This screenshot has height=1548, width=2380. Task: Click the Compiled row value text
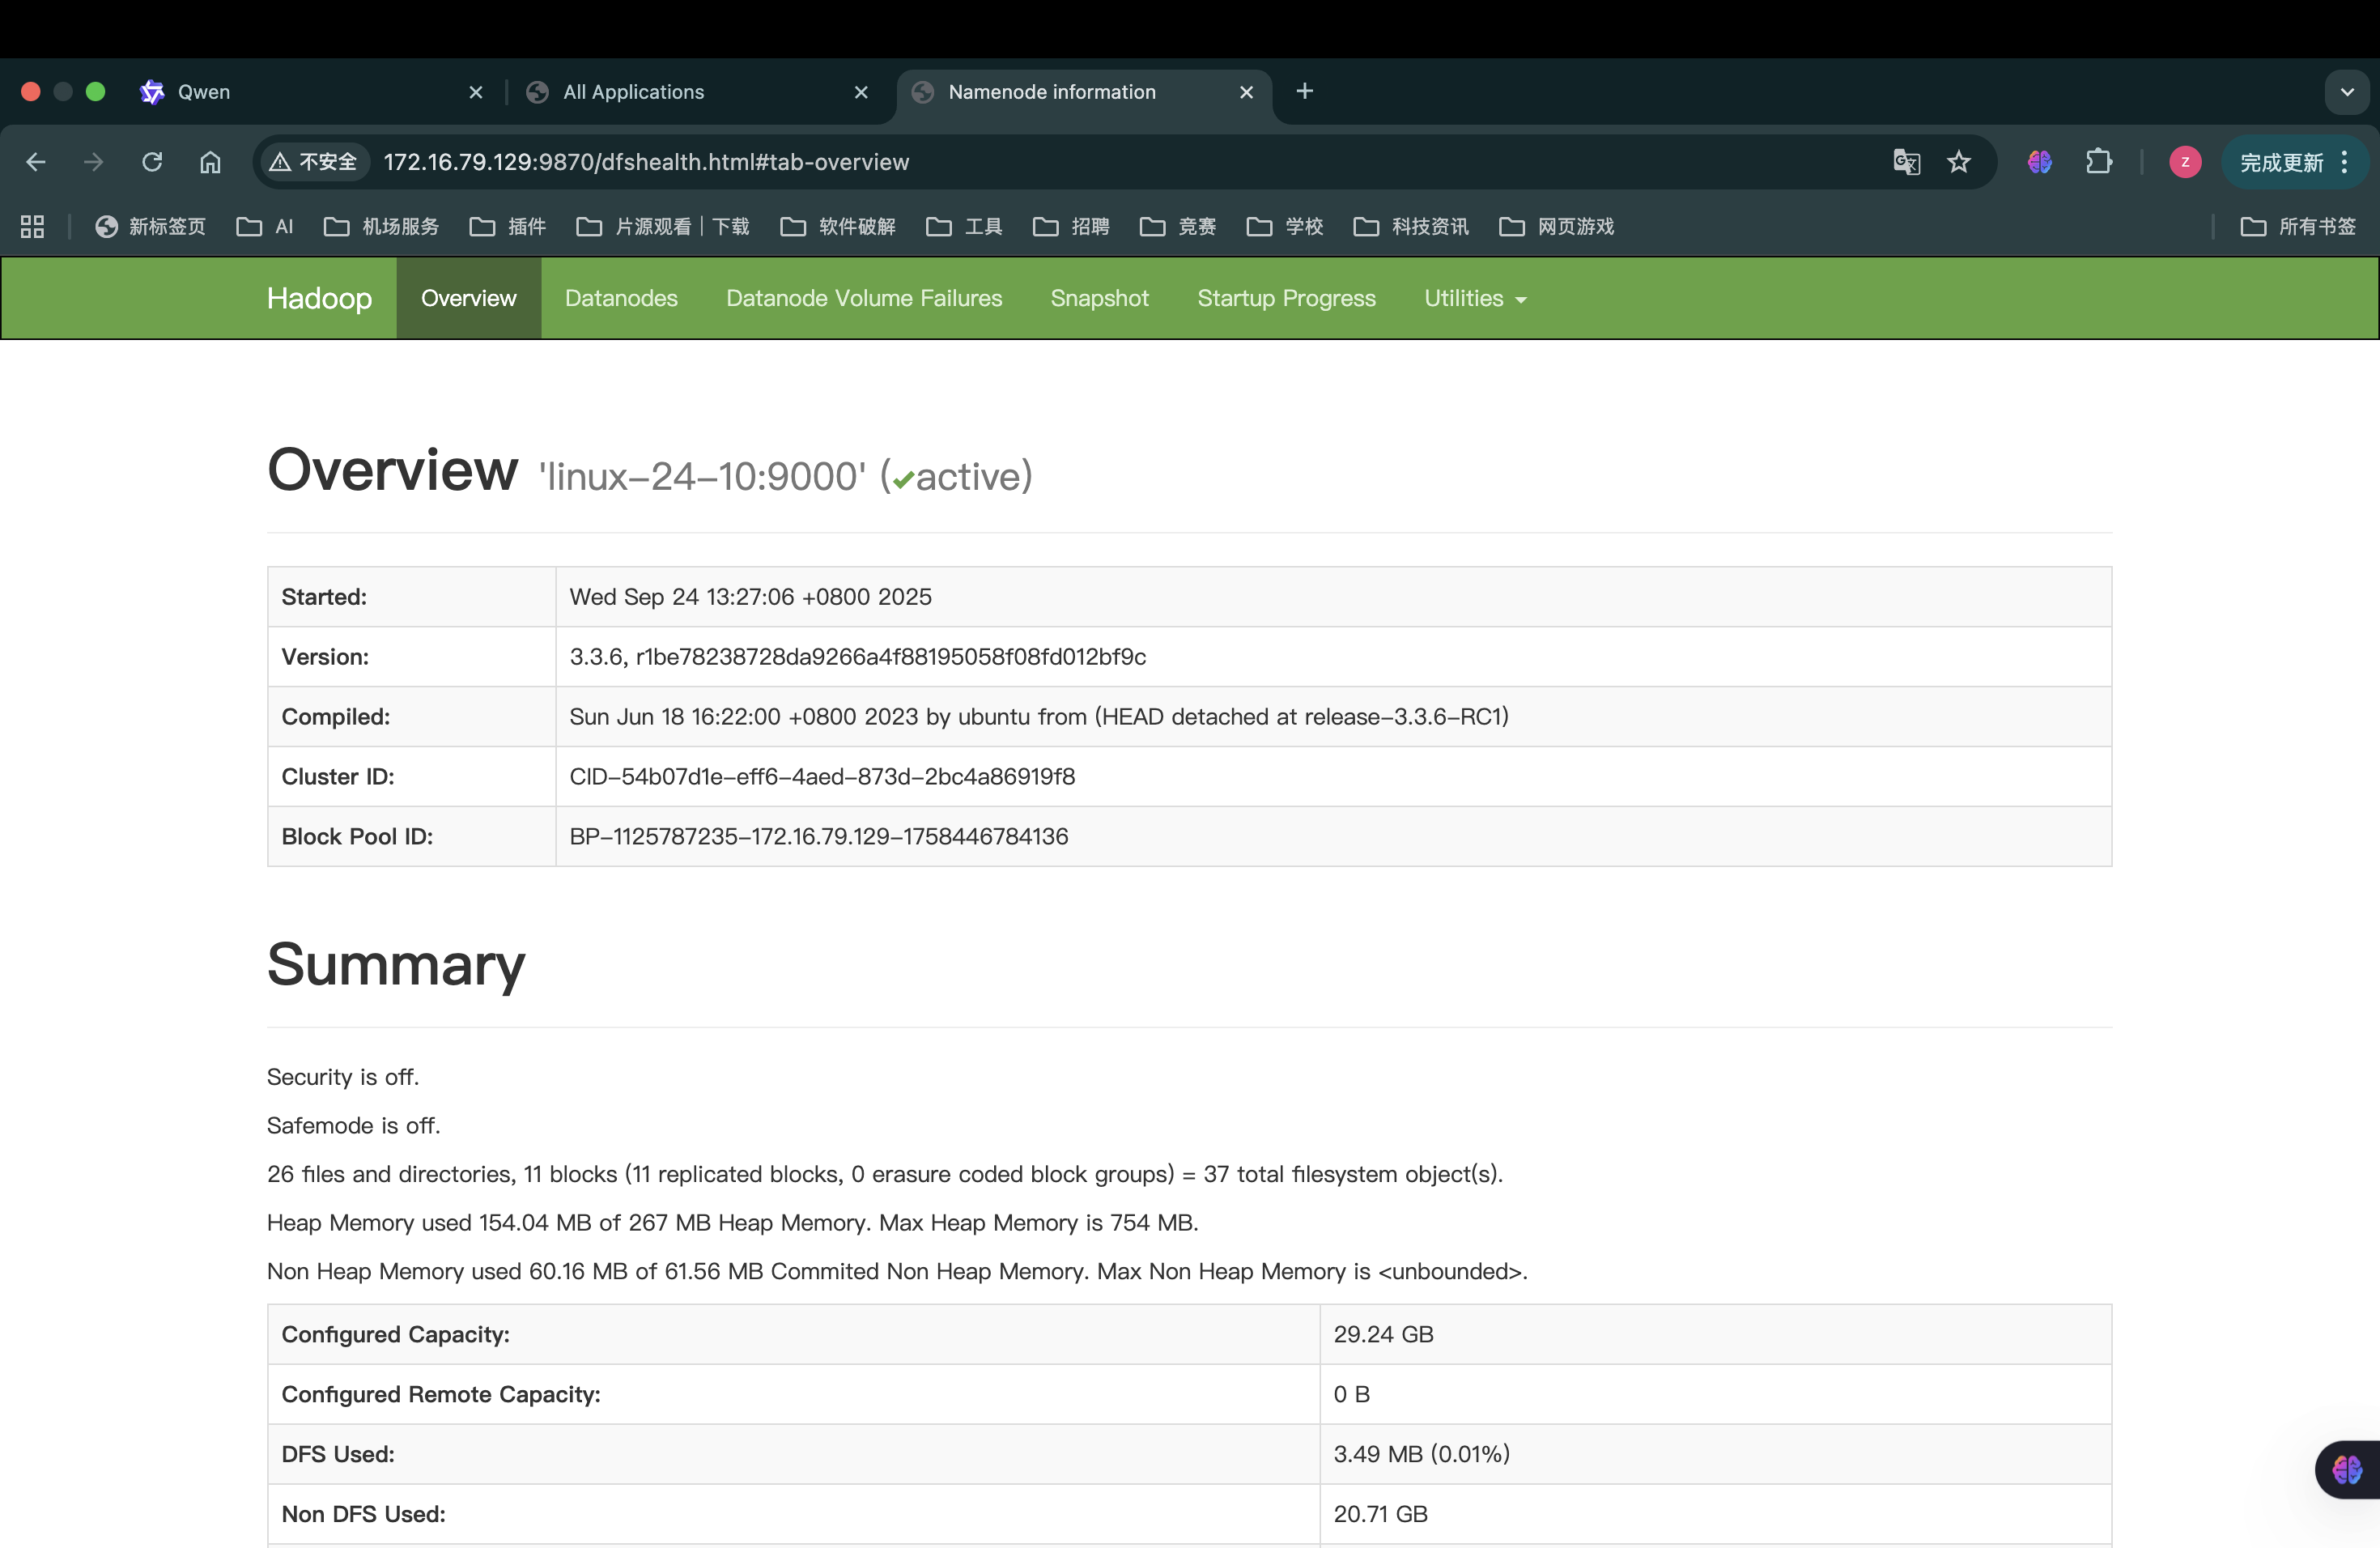1039,717
